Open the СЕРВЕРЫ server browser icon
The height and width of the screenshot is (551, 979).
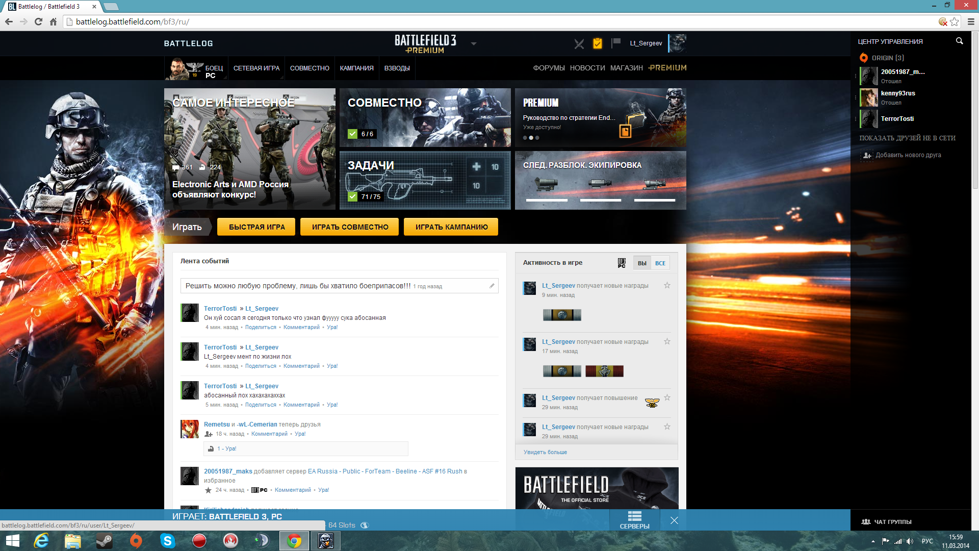[634, 520]
